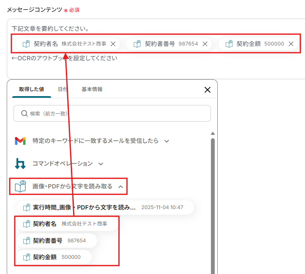The image size is (305, 274).
Task: Click the Gmail trigger icon
Action: click(20, 141)
